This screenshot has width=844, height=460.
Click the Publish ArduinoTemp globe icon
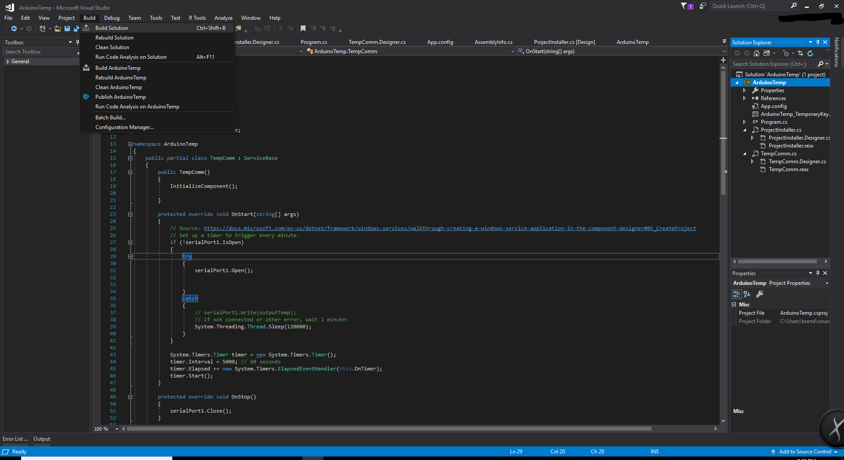(86, 97)
